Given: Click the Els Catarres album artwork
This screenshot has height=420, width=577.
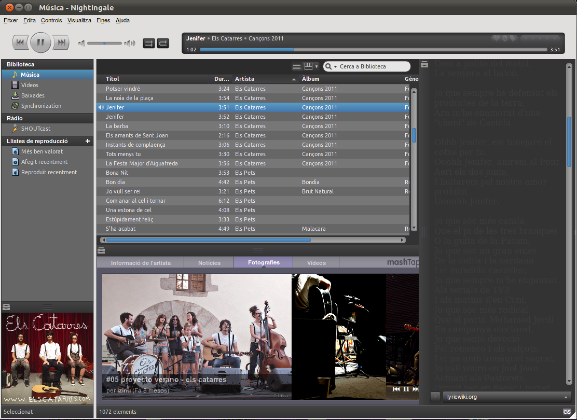Looking at the screenshot, I should [47, 359].
